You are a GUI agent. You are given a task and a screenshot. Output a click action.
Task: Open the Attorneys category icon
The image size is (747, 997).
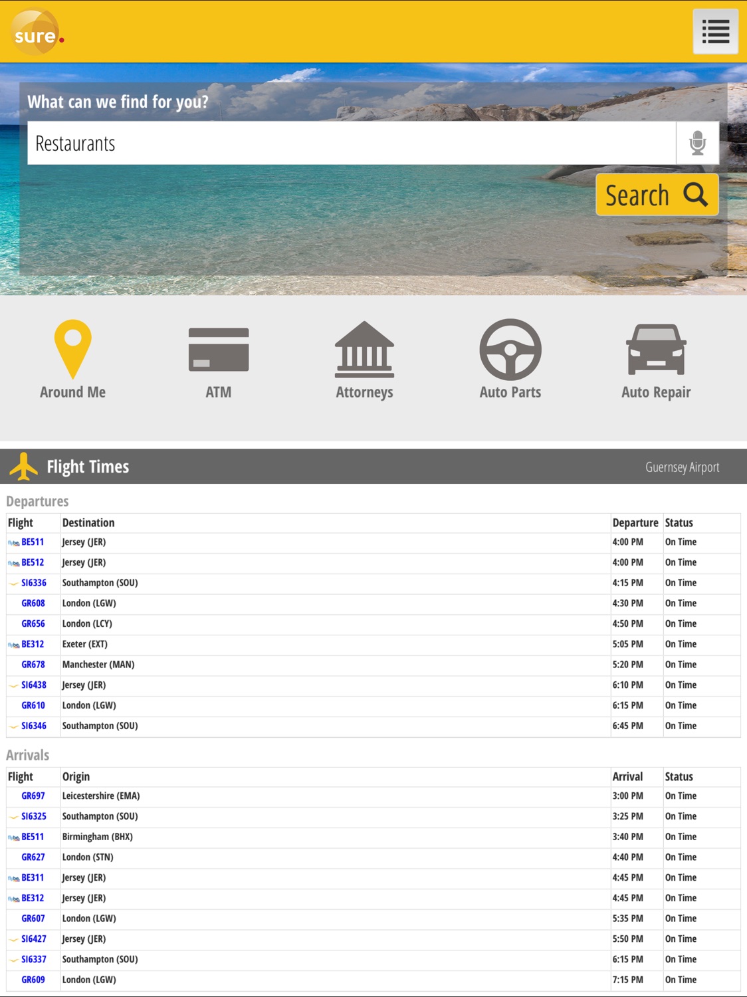click(364, 349)
